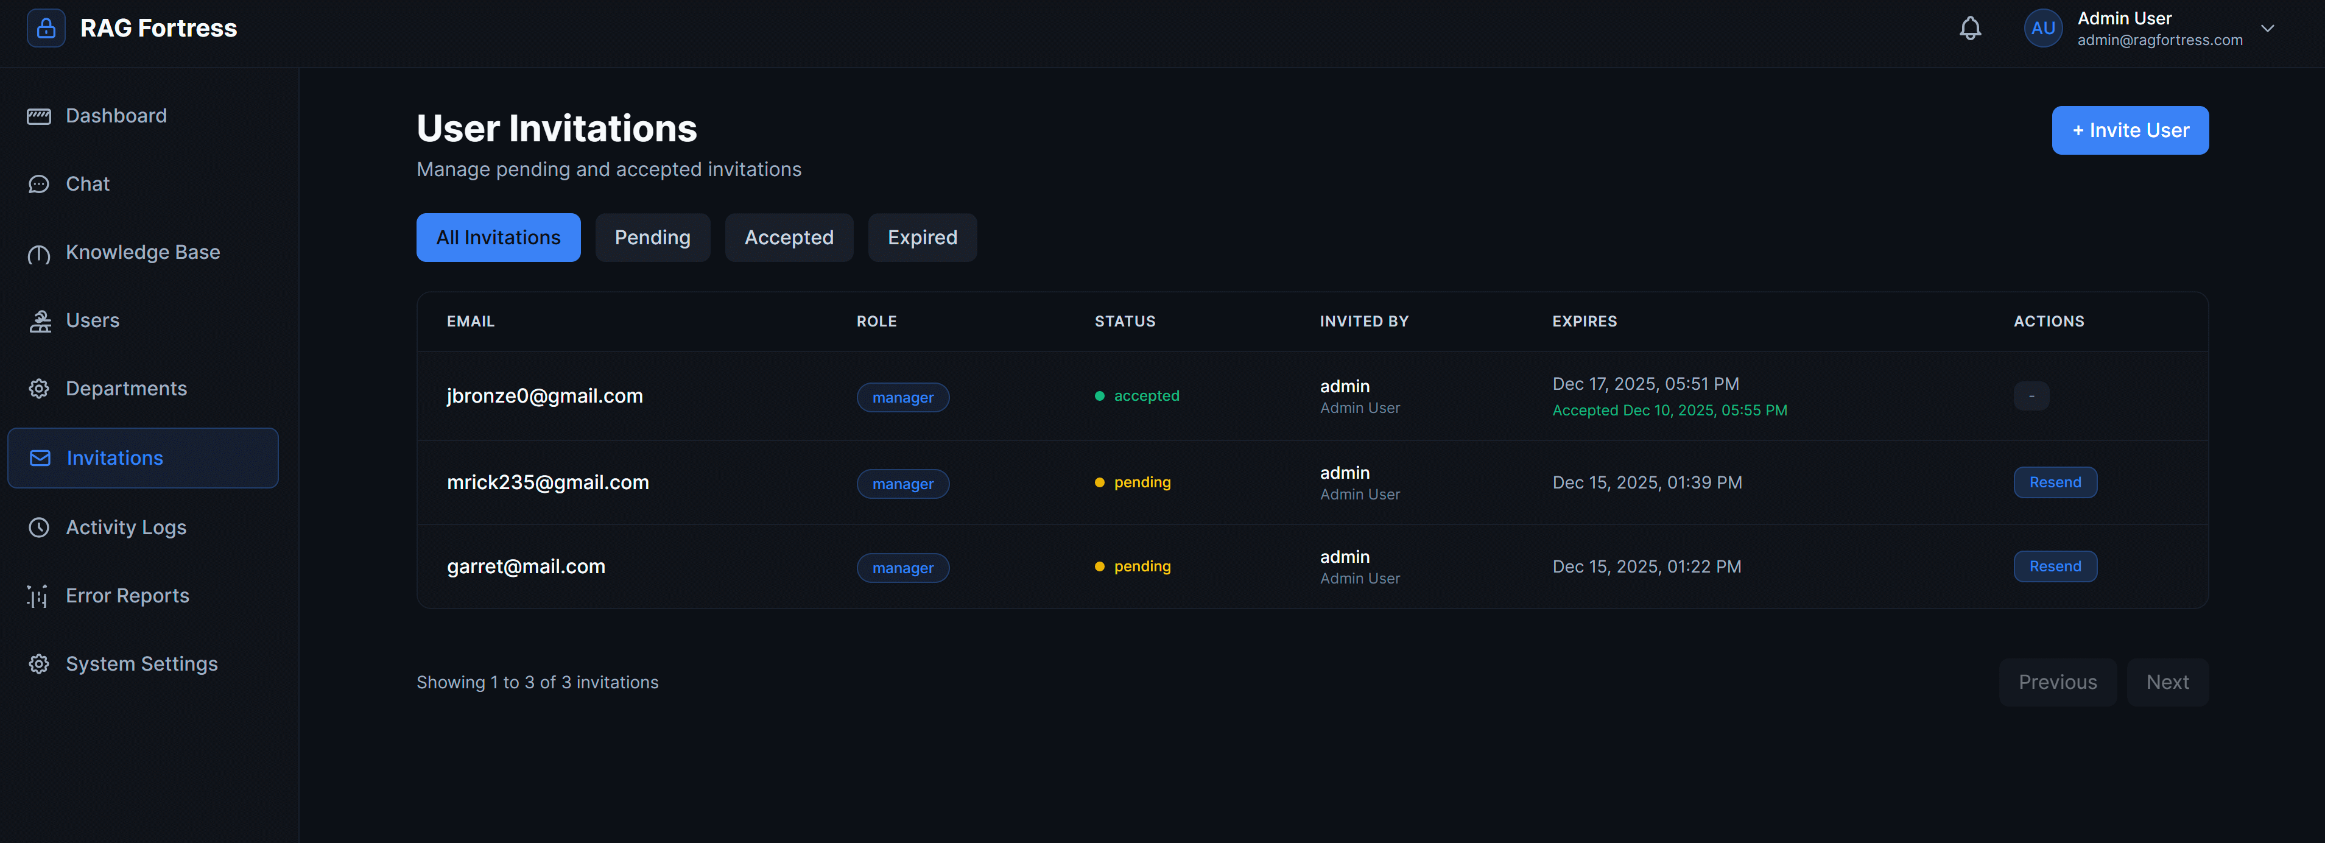Show the Expired invitations tab
Screen dimensions: 2325x843
921,238
